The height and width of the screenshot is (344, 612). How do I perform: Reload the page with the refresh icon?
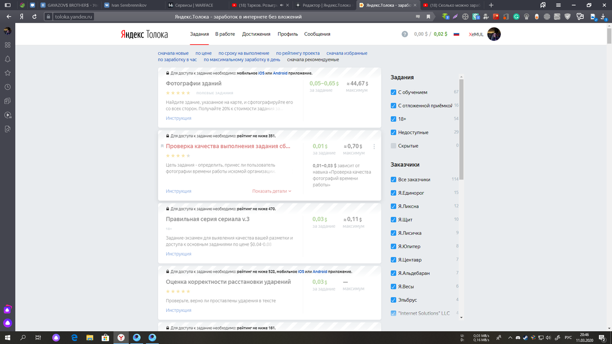pyautogui.click(x=34, y=16)
